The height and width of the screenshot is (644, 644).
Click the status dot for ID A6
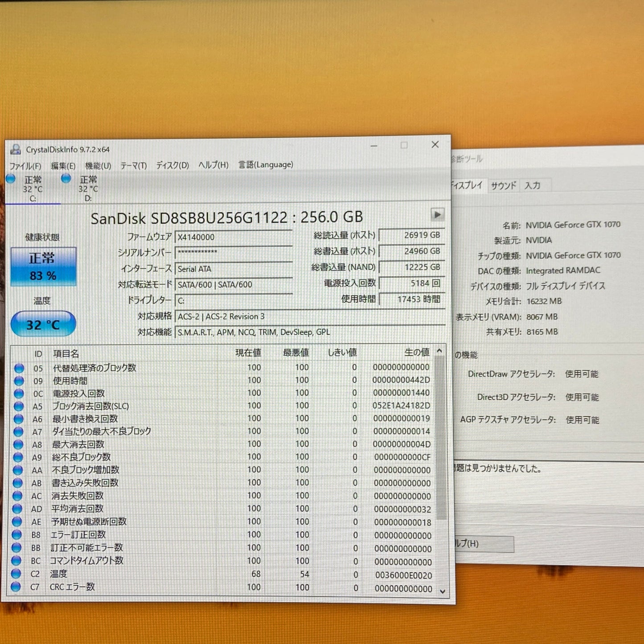pyautogui.click(x=18, y=419)
